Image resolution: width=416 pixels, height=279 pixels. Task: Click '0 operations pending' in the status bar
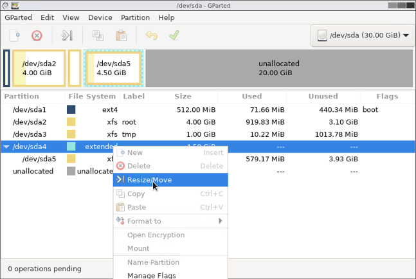pyautogui.click(x=44, y=269)
